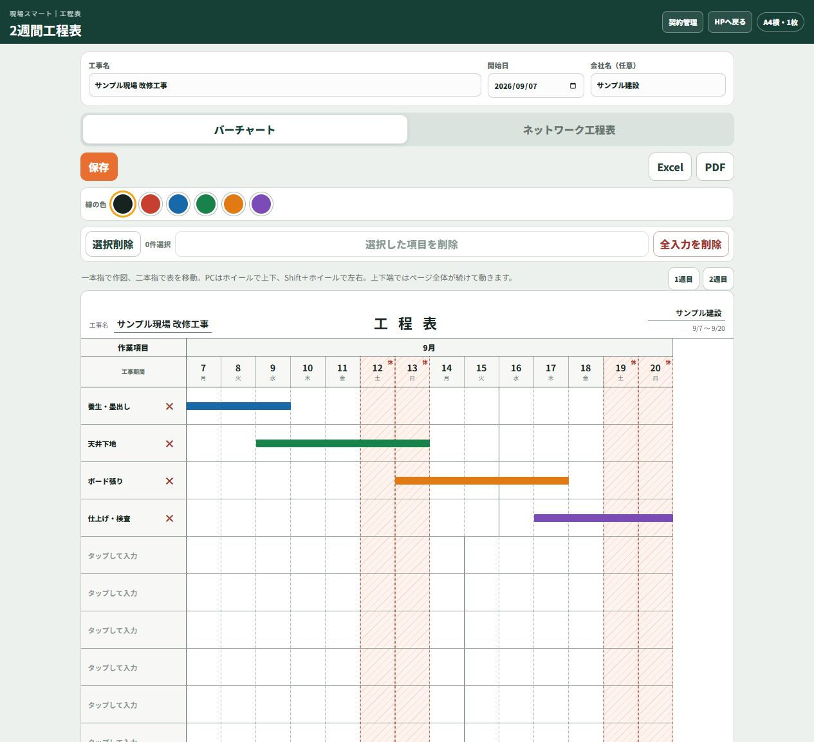The image size is (814, 742).
Task: Click the orange 保存 button
Action: pyautogui.click(x=99, y=167)
